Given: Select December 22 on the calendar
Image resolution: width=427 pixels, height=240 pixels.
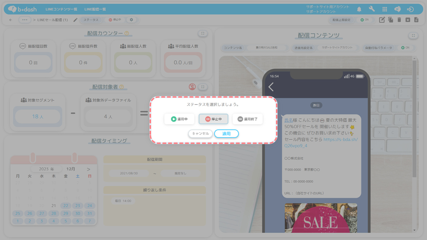Looking at the screenshot, I should tap(66, 206).
